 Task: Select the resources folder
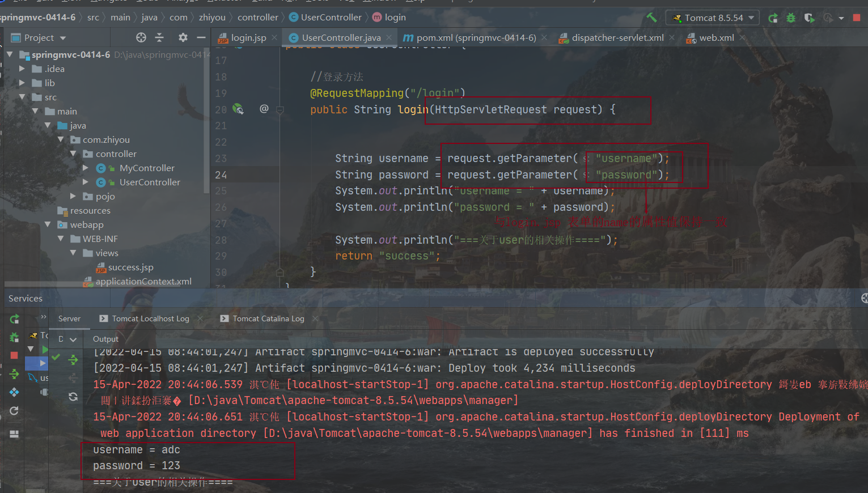90,210
